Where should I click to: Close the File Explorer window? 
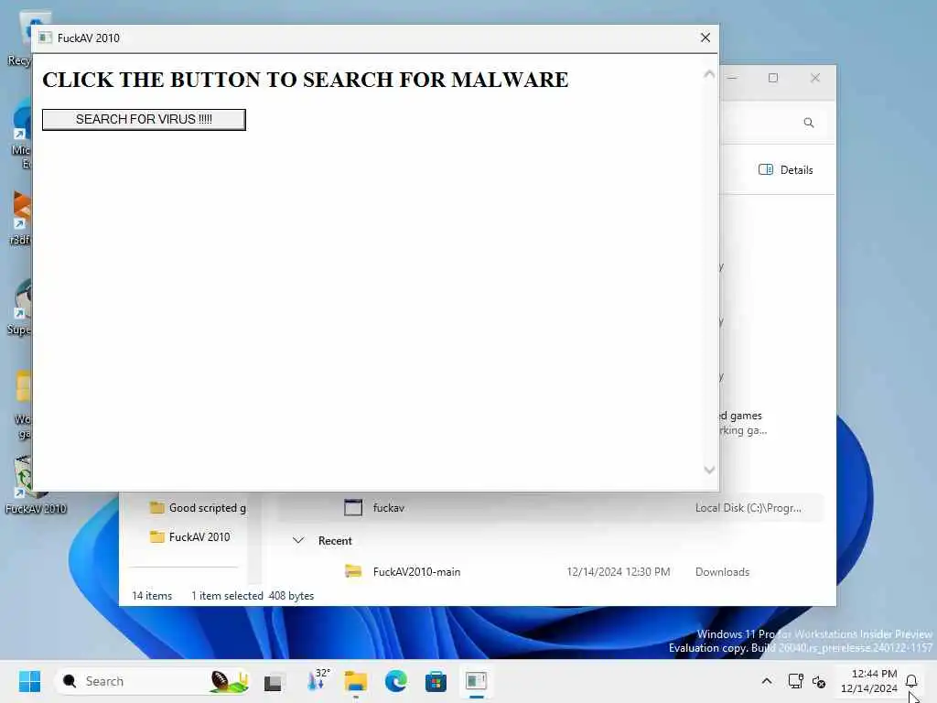815,78
